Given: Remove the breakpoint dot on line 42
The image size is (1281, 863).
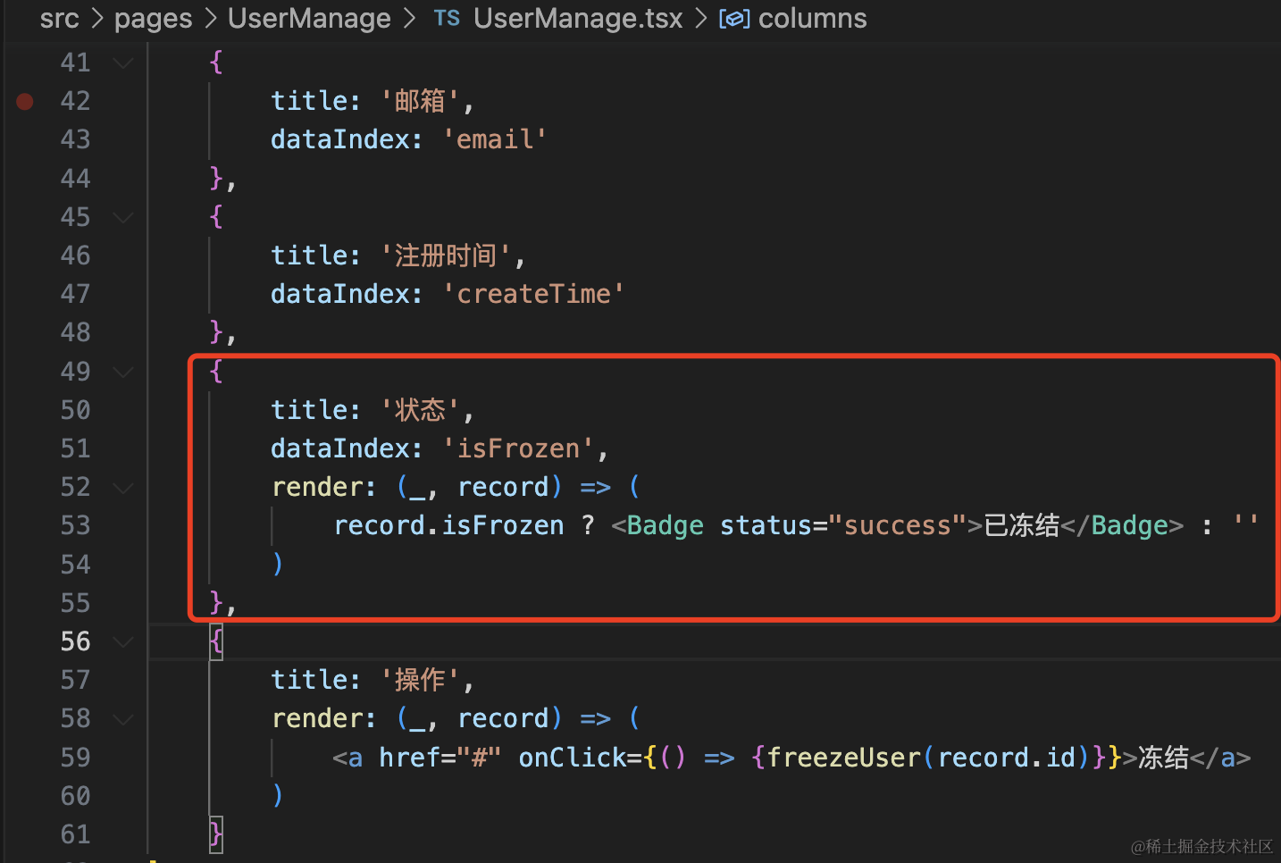Looking at the screenshot, I should point(25,101).
